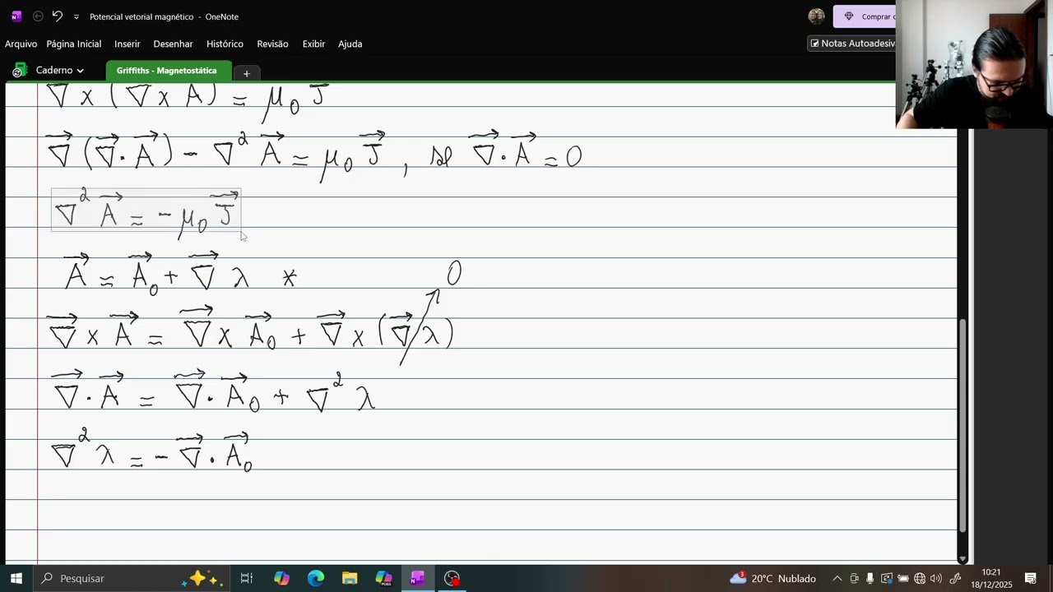1053x592 pixels.
Task: Open the Arquivo menu
Action: (21, 44)
